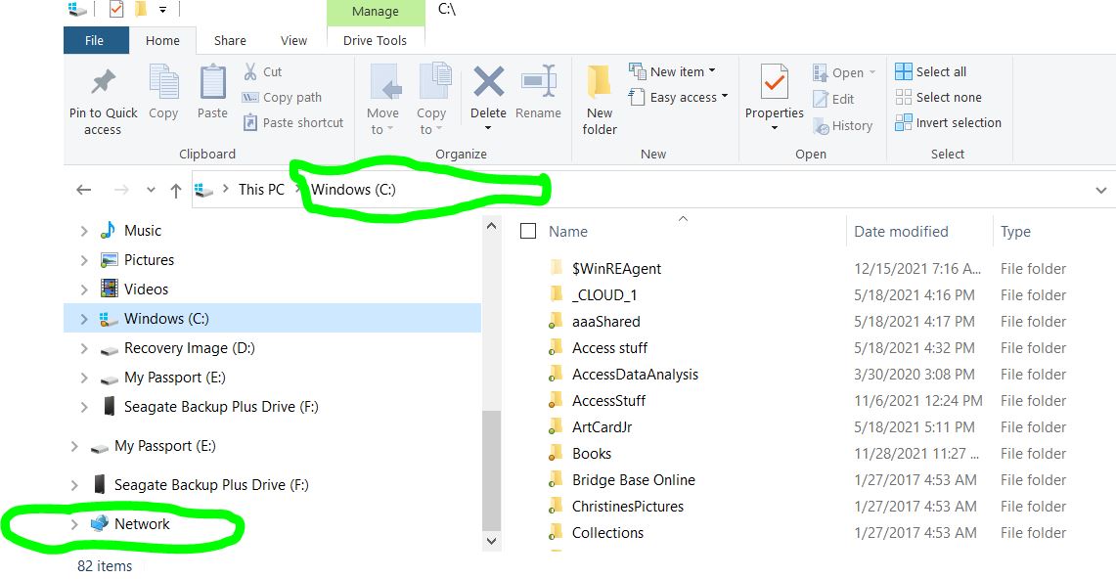This screenshot has width=1116, height=579.
Task: Open address bar history dropdown
Action: tap(1100, 190)
